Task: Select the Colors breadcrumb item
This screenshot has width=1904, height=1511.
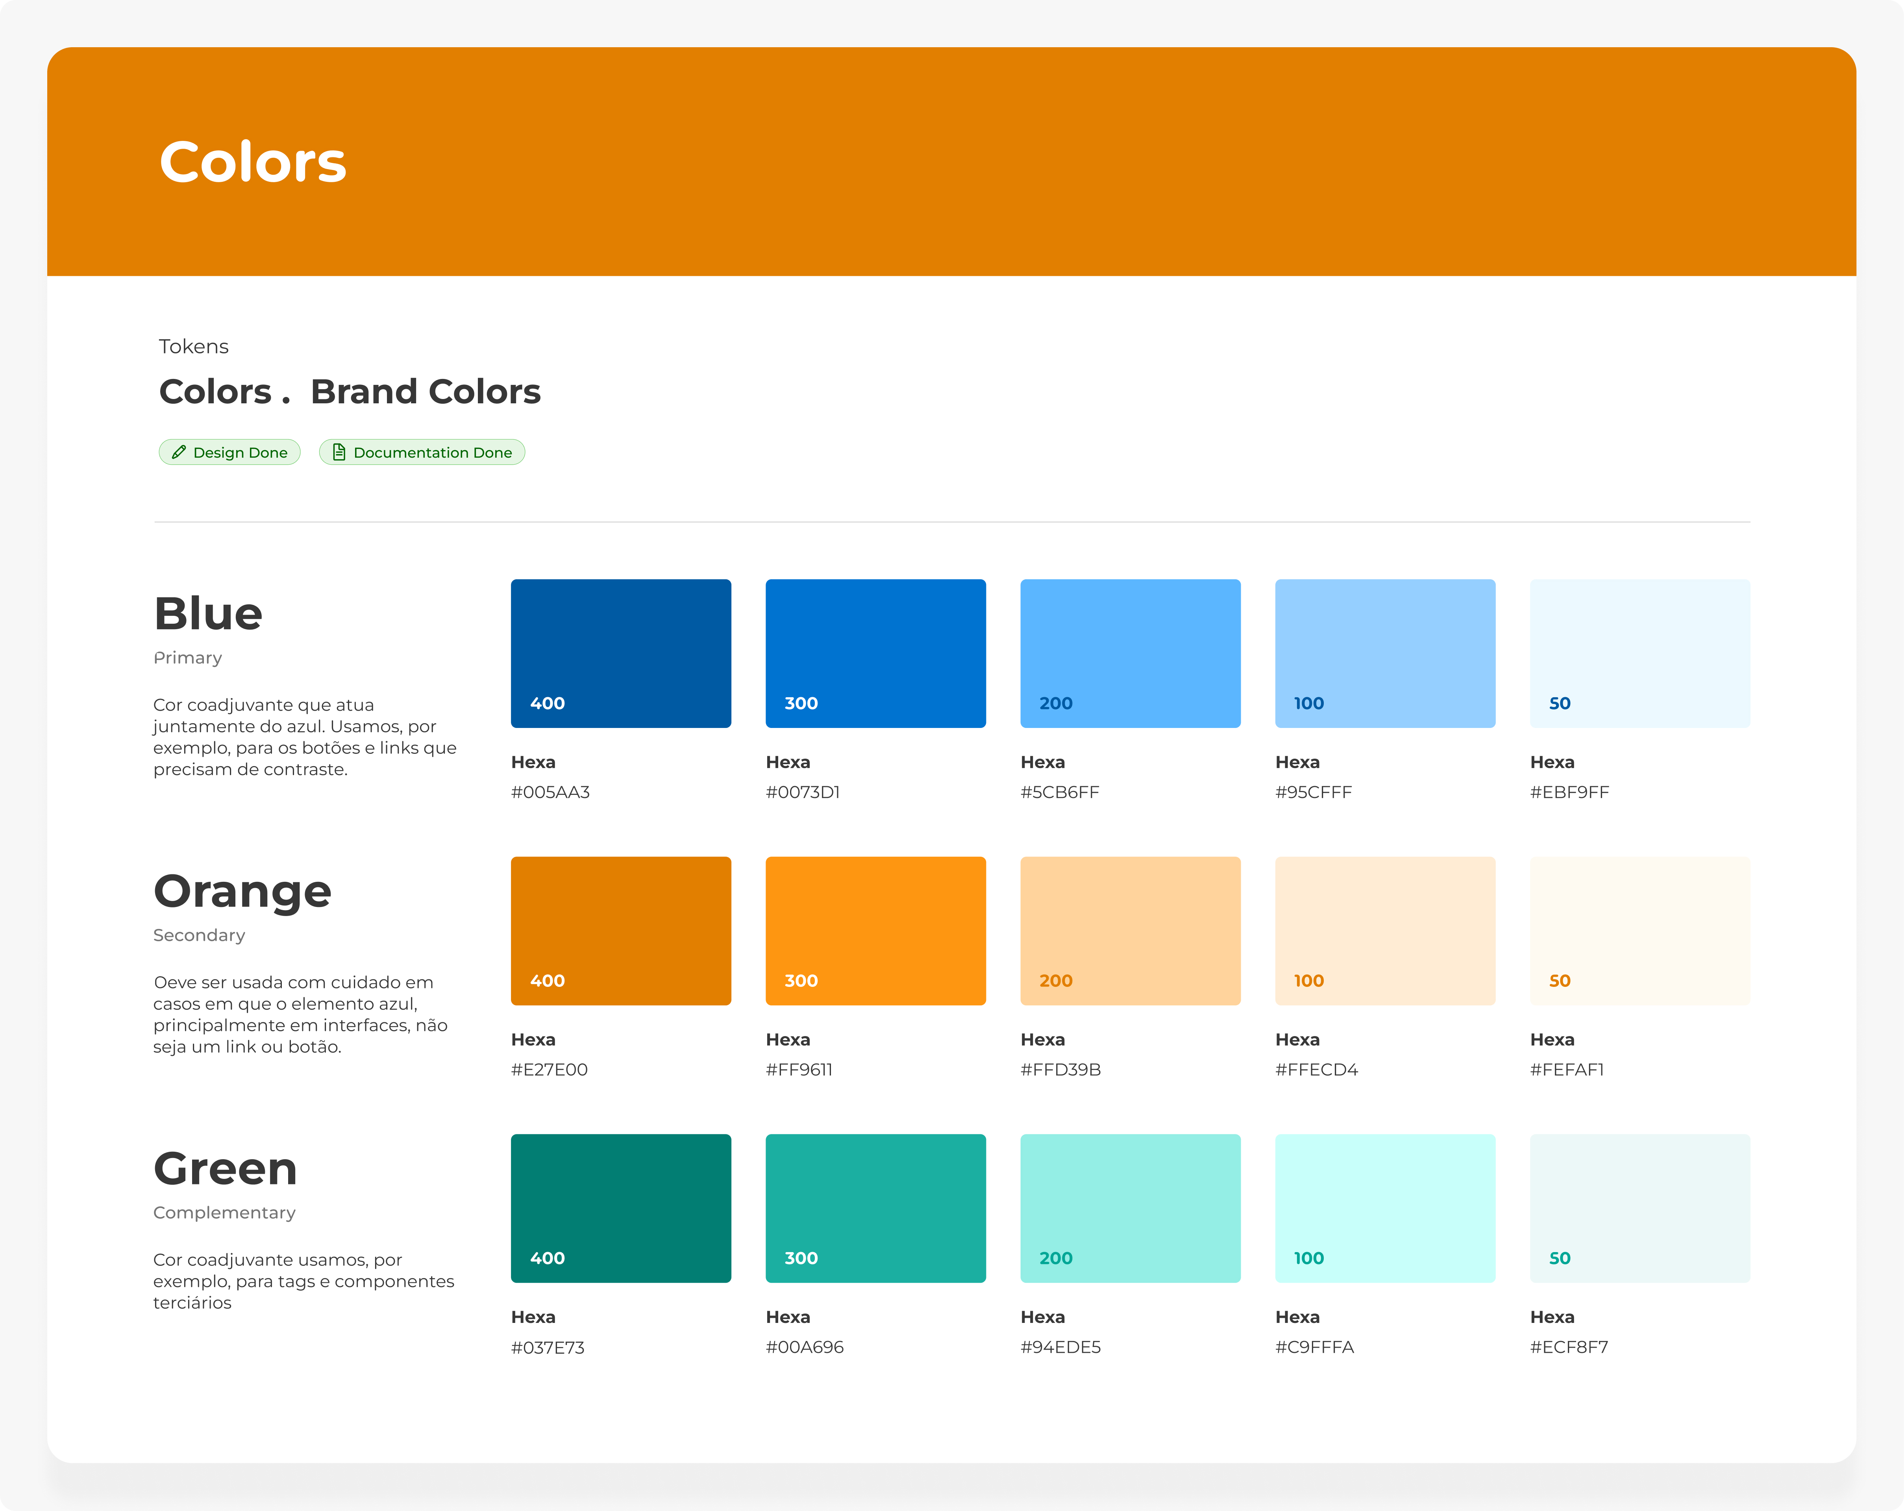Action: click(217, 391)
